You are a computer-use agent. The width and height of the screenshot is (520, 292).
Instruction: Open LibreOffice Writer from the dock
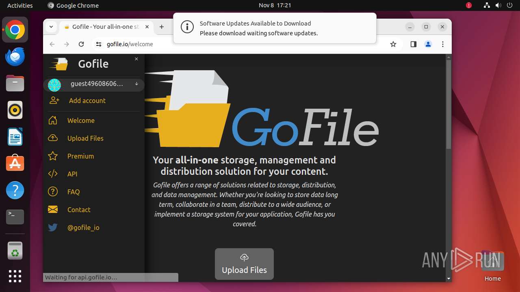pos(15,137)
